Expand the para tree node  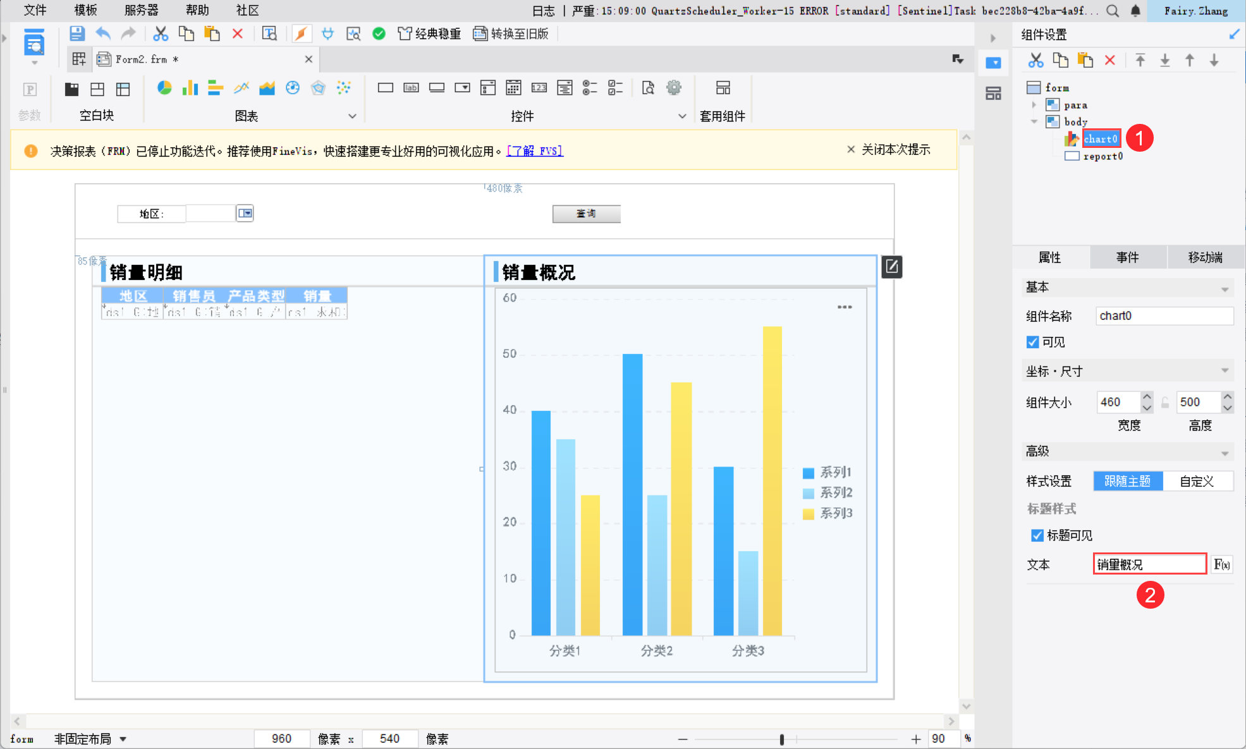point(1034,104)
